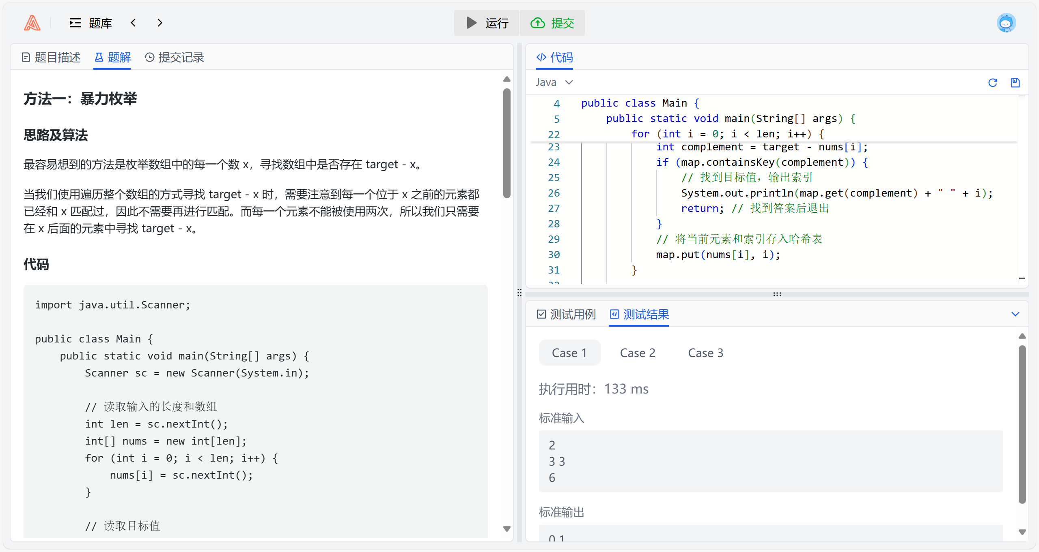Switch to the 测试用例 tab
Viewport: 1039px width, 552px height.
click(x=566, y=314)
